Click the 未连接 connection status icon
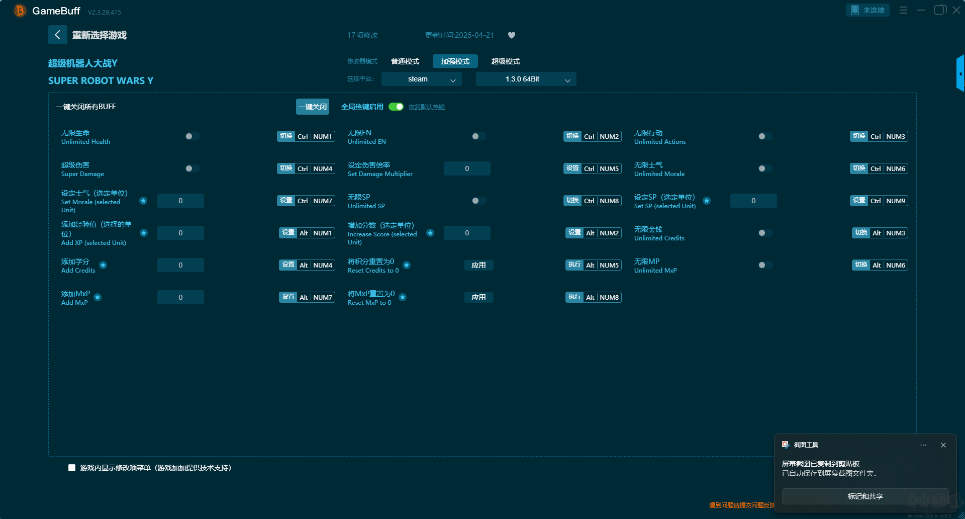965x519 pixels. [x=854, y=10]
